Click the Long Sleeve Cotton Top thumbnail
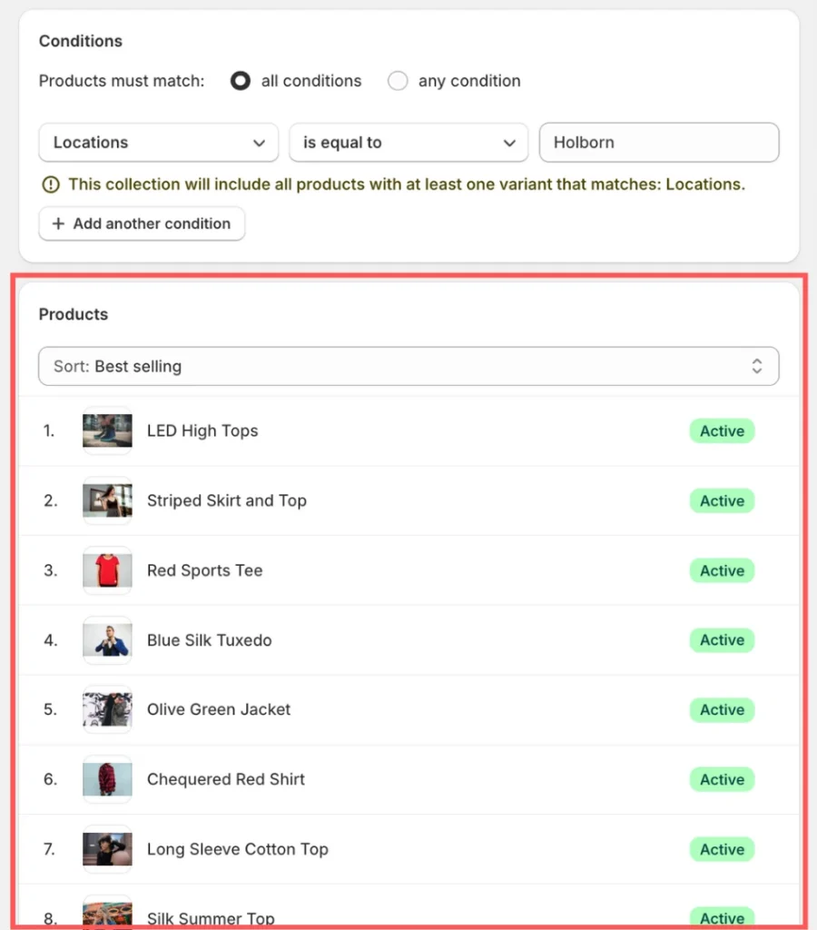This screenshot has width=817, height=930. point(107,849)
